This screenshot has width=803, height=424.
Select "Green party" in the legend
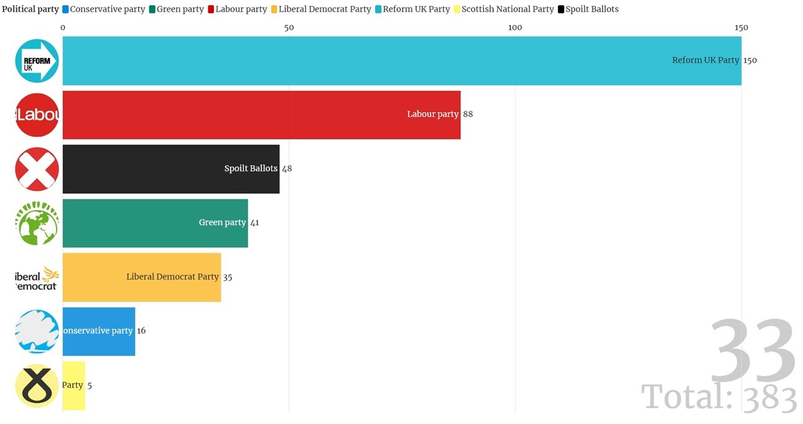pos(180,9)
